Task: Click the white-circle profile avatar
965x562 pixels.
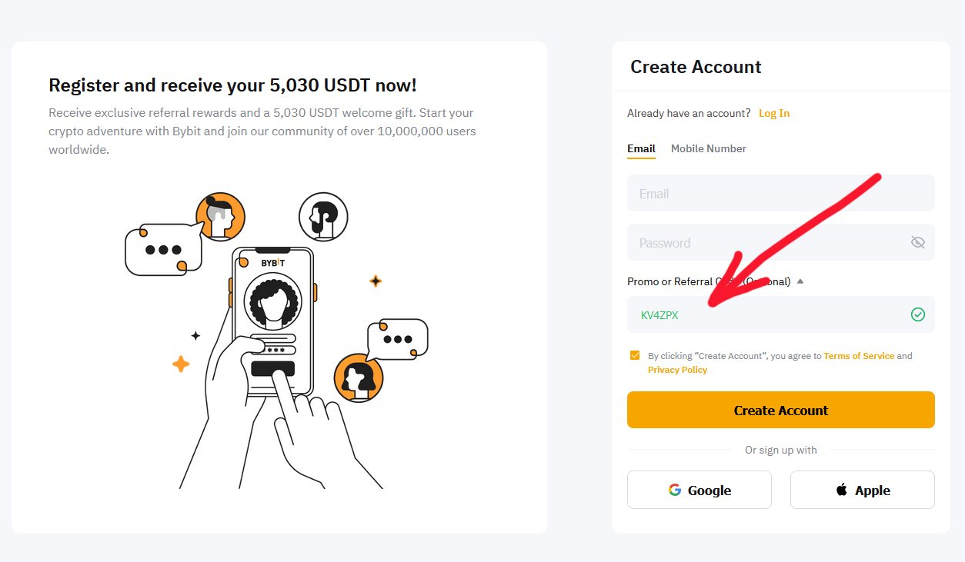Action: click(323, 217)
